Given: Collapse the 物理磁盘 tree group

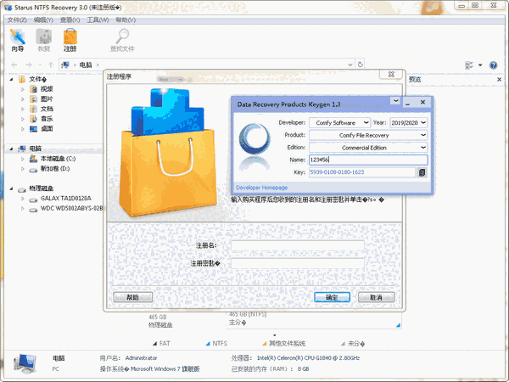Looking at the screenshot, I should click(x=11, y=188).
